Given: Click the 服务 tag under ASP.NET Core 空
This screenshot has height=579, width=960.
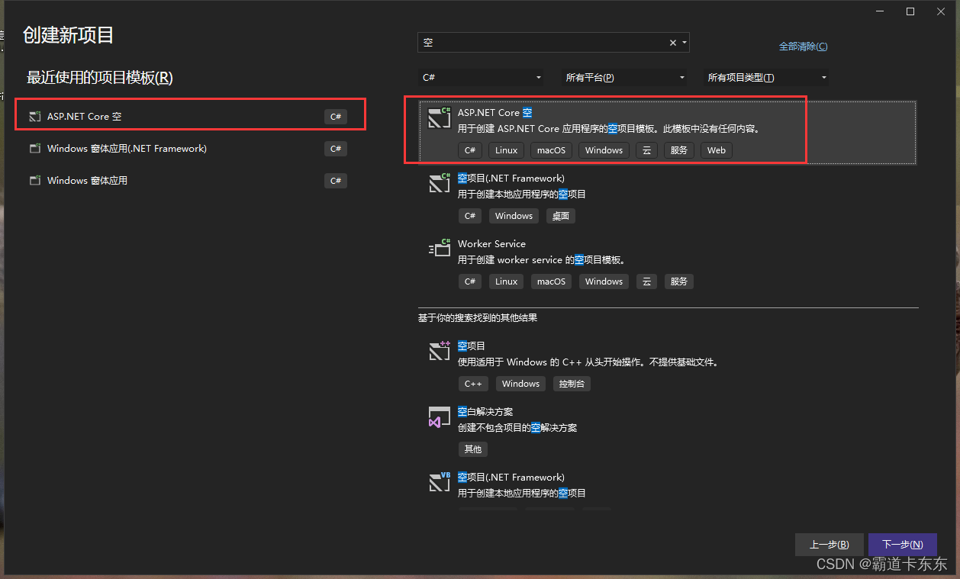Looking at the screenshot, I should (x=679, y=150).
